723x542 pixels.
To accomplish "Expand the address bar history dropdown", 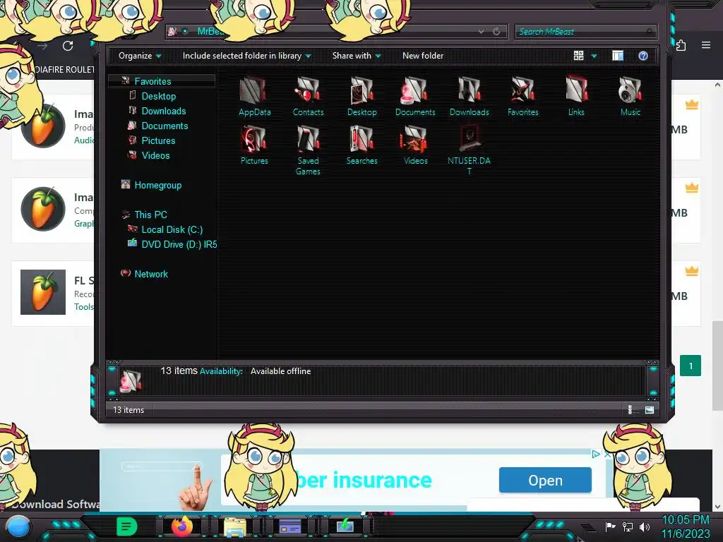I will coord(481,31).
